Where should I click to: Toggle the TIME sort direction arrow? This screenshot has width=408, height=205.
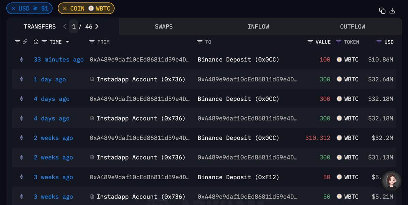click(x=67, y=42)
